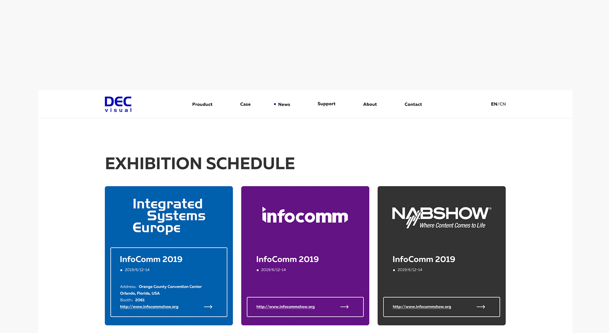The height and width of the screenshot is (333, 609).
Task: Open infocommshow.org link in dark card
Action: coord(422,307)
